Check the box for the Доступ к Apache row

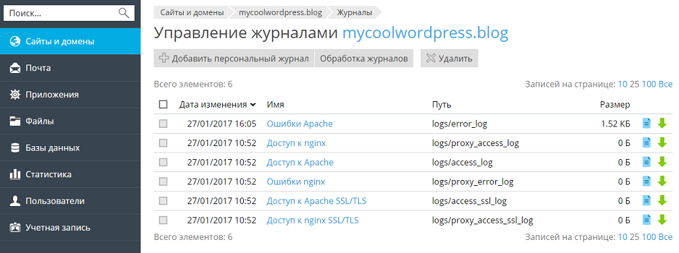tap(163, 162)
